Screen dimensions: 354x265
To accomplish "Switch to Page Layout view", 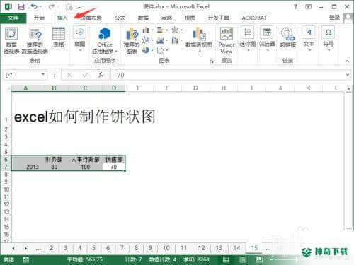I will [243, 259].
